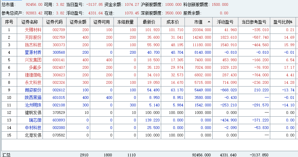Click the total market value 92456.00 at top
This screenshot has width=298, height=157.
(34, 4)
